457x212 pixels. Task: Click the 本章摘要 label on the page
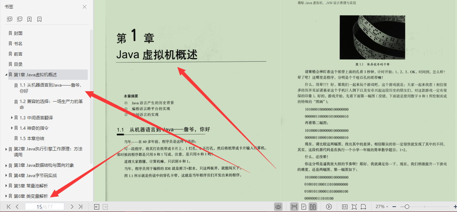[x=131, y=96]
